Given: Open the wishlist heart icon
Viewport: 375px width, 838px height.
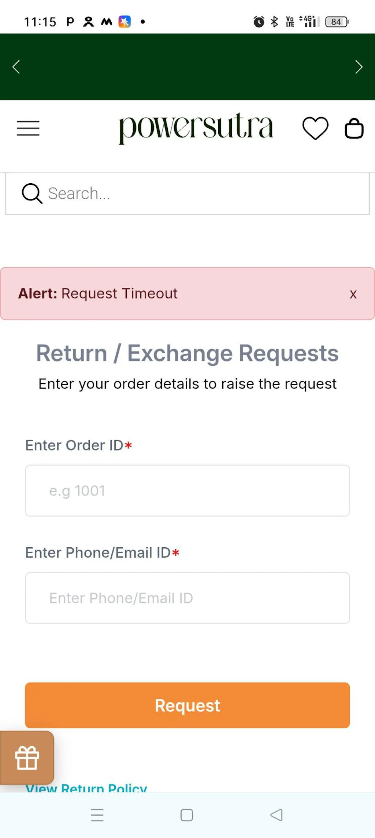Looking at the screenshot, I should (315, 128).
